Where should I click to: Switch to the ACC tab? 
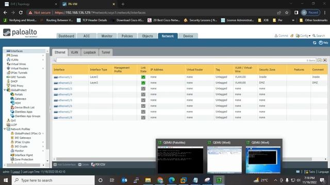click(87, 36)
